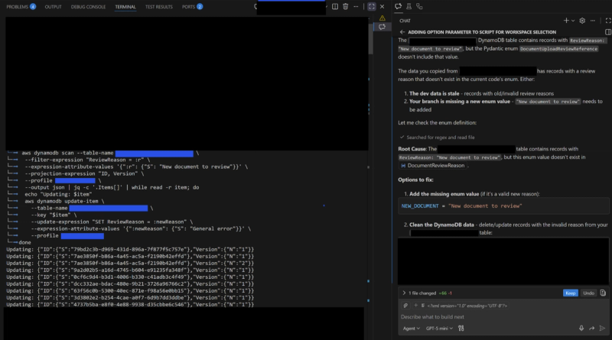Click the 'Clean the DynamoDB data' option

441,225
